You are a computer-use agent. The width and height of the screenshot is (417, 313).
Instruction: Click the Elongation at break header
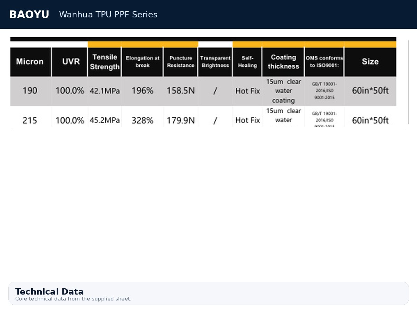(142, 62)
